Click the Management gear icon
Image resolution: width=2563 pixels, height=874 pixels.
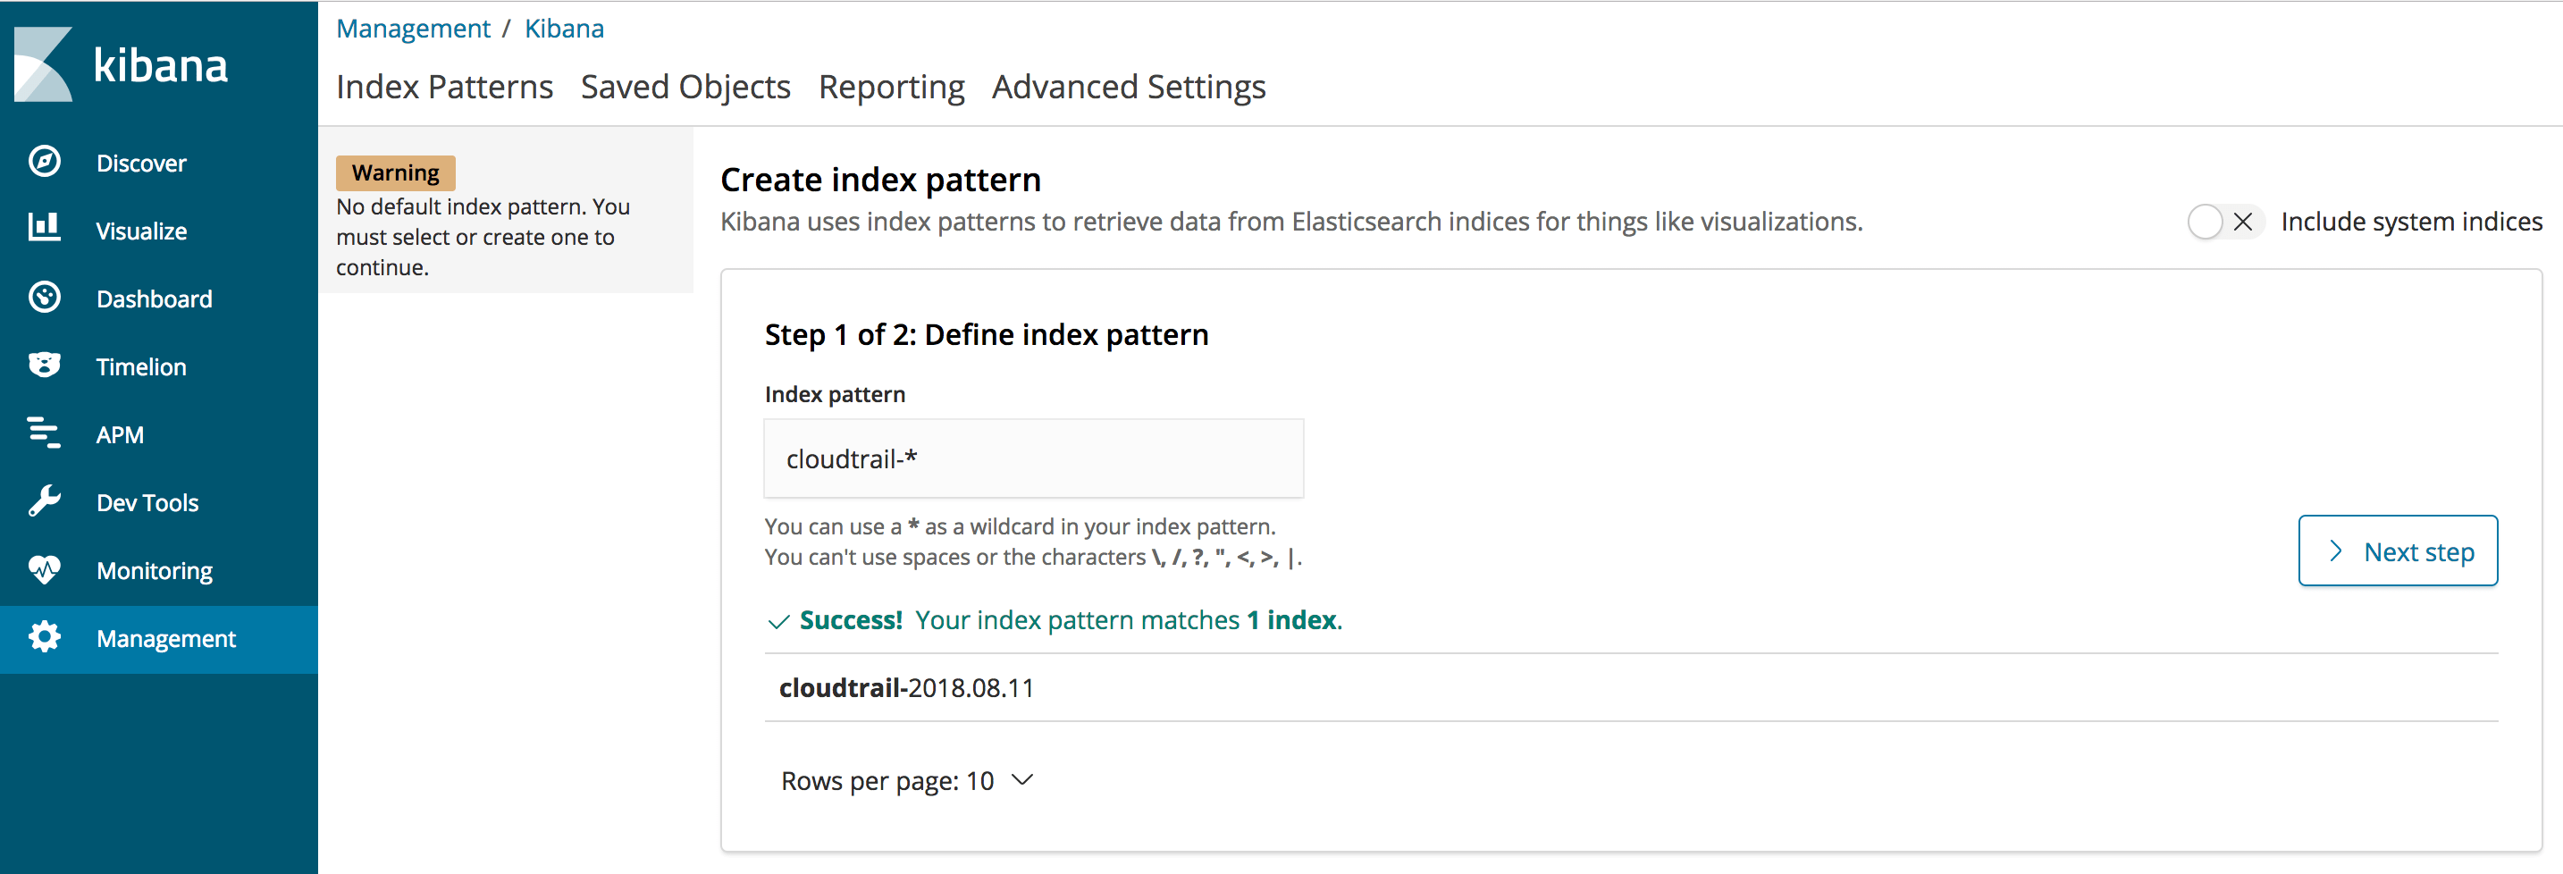(45, 637)
